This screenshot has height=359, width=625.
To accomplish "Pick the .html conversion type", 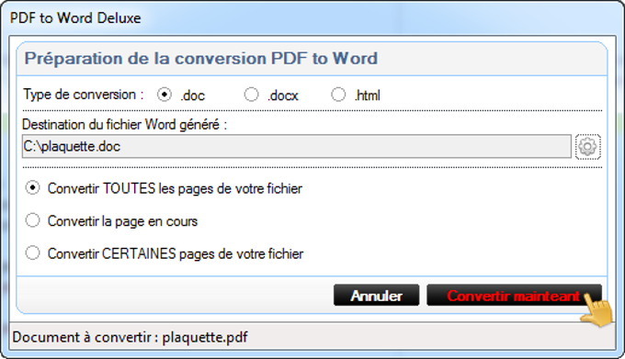I will point(338,95).
